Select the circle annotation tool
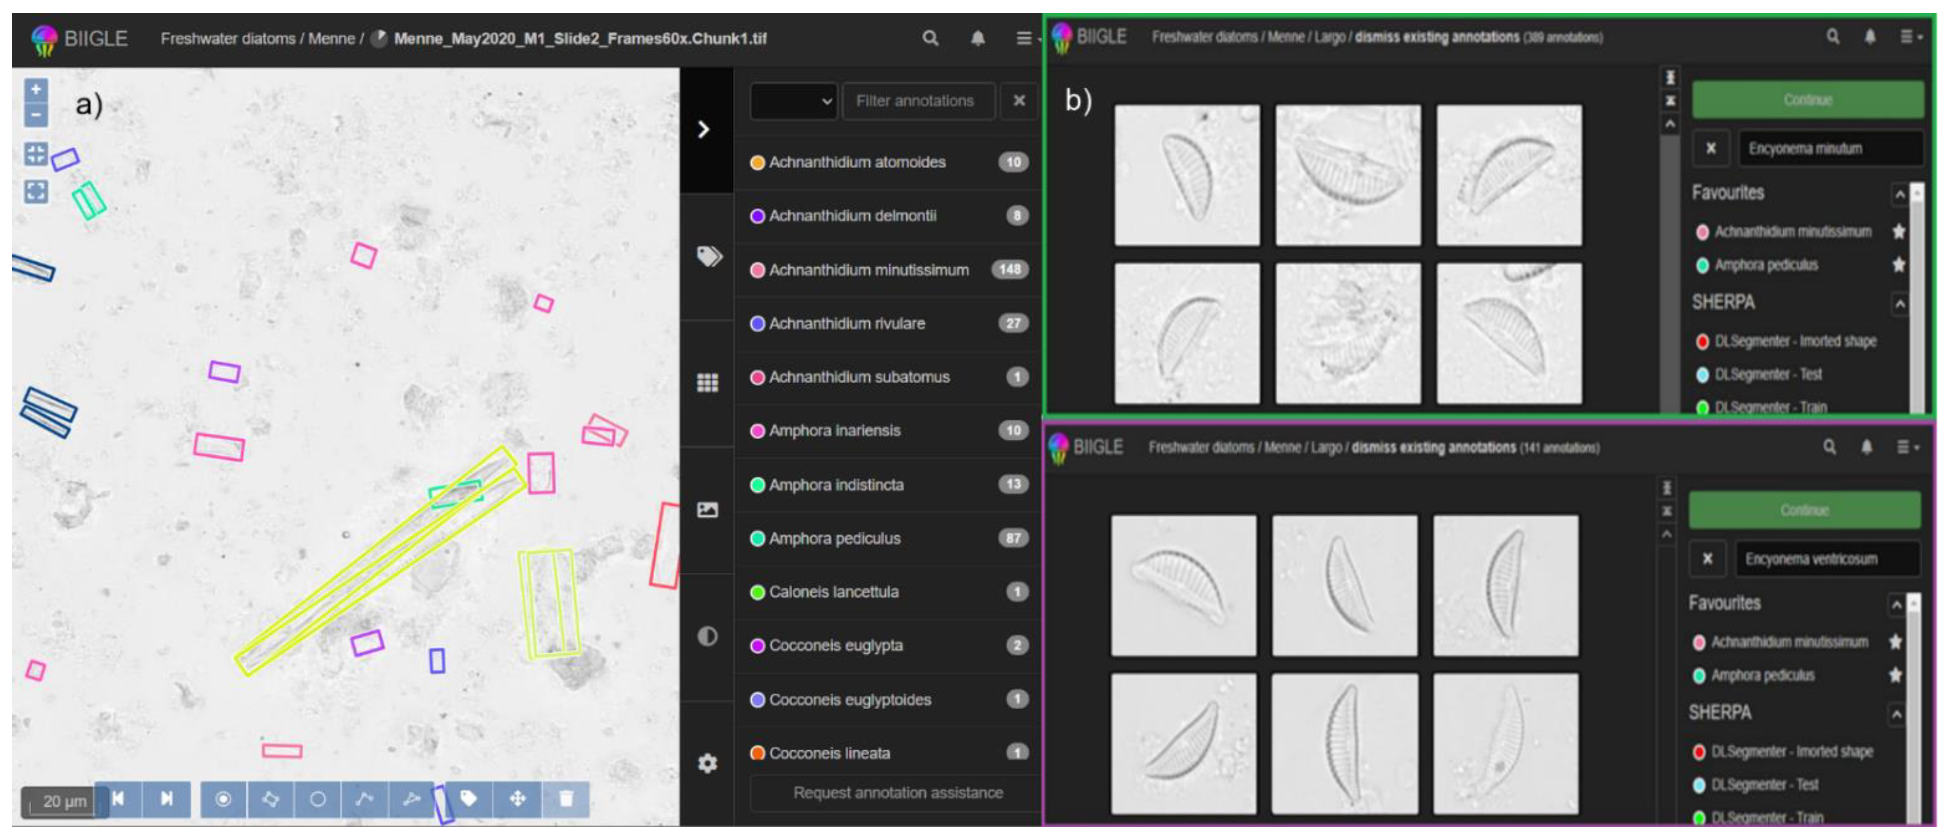The width and height of the screenshot is (1947, 839). coord(318,799)
